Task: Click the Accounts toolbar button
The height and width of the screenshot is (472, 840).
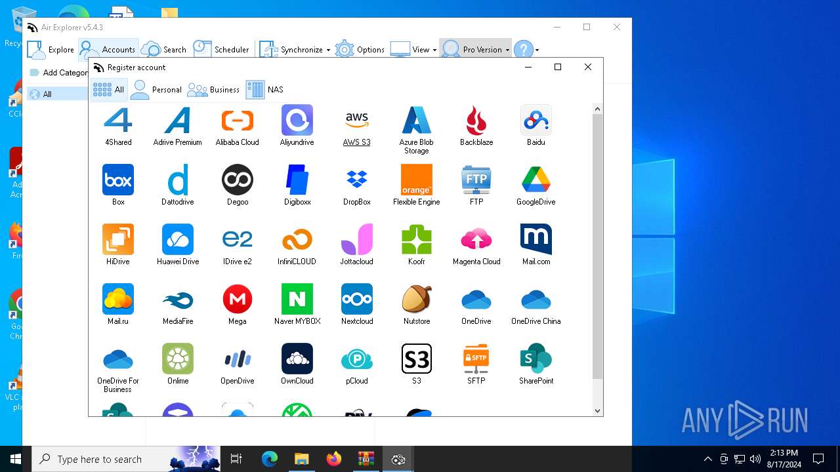Action: tap(108, 50)
